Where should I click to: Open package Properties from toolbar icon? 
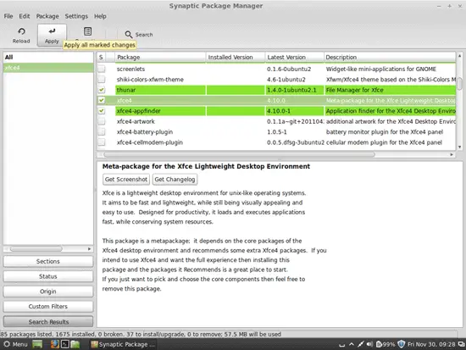tap(87, 31)
